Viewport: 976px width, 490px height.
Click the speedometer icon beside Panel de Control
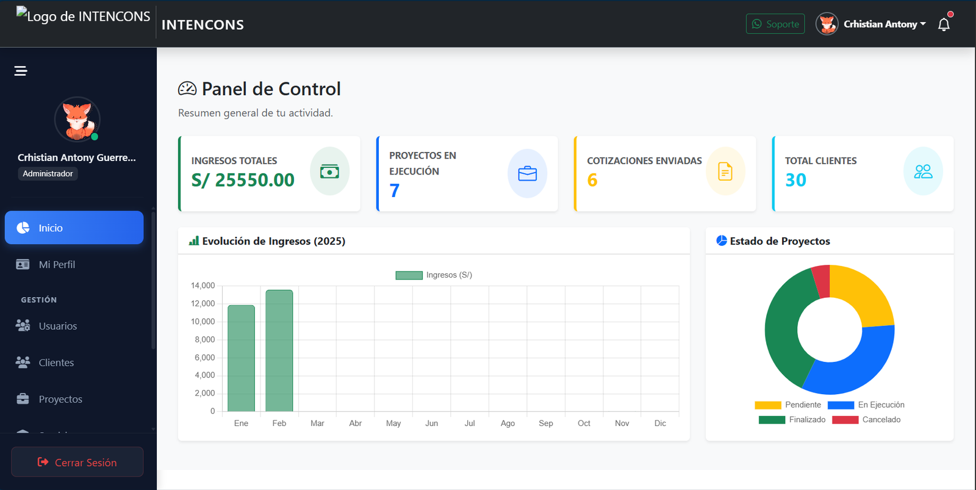187,89
